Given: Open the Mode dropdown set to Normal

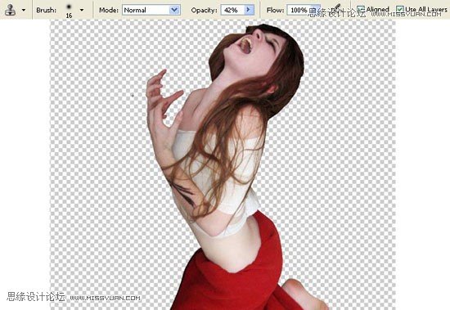Looking at the screenshot, I should click(151, 10).
